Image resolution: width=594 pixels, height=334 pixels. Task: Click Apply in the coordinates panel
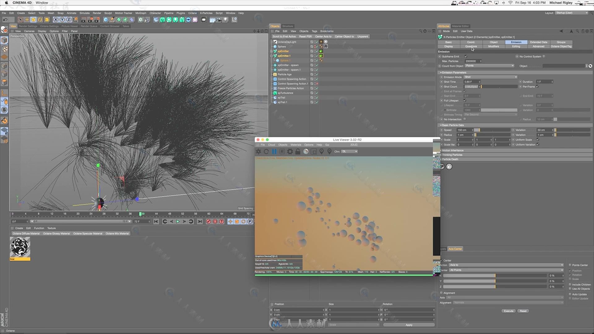(409, 325)
